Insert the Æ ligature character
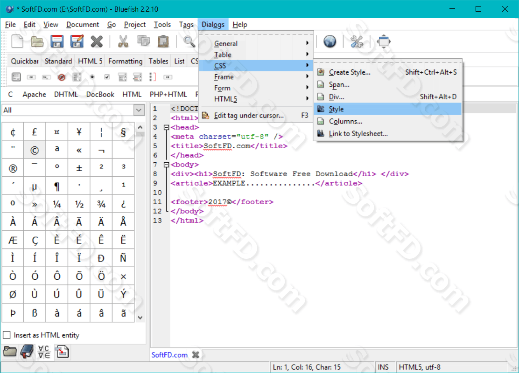519x373 pixels. pos(13,240)
